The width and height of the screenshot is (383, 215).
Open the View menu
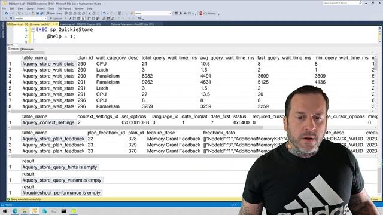click(x=20, y=8)
